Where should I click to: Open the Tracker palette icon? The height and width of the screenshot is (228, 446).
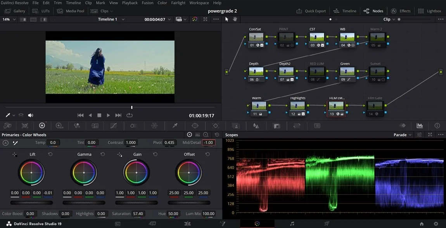pyautogui.click(x=216, y=126)
